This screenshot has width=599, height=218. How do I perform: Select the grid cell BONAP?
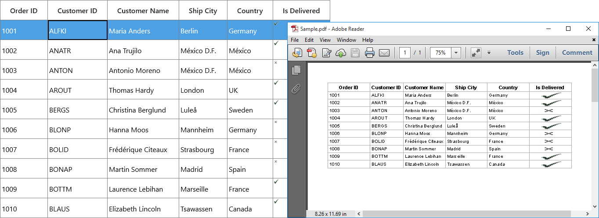tap(77, 169)
